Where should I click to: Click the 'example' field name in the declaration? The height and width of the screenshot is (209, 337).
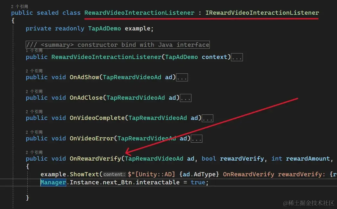(137, 29)
